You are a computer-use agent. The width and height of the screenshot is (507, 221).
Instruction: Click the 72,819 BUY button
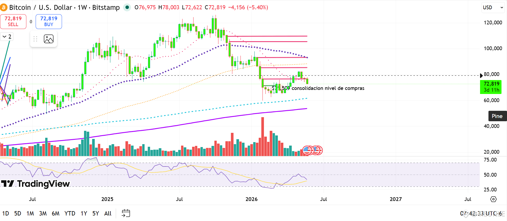(x=49, y=21)
